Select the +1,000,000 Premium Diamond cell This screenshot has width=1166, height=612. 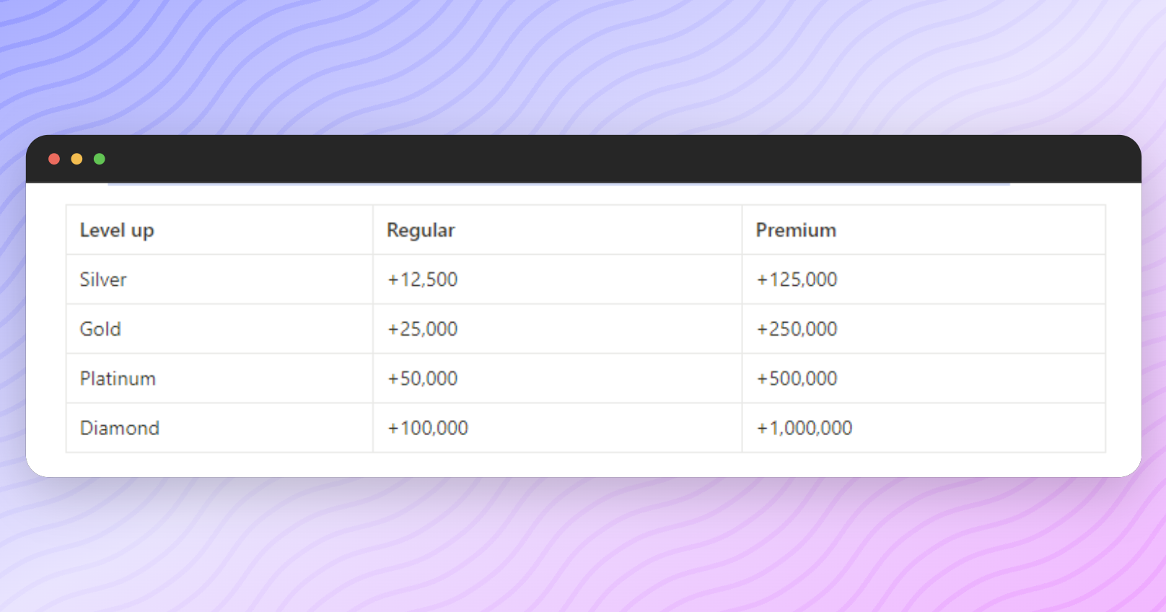(924, 428)
